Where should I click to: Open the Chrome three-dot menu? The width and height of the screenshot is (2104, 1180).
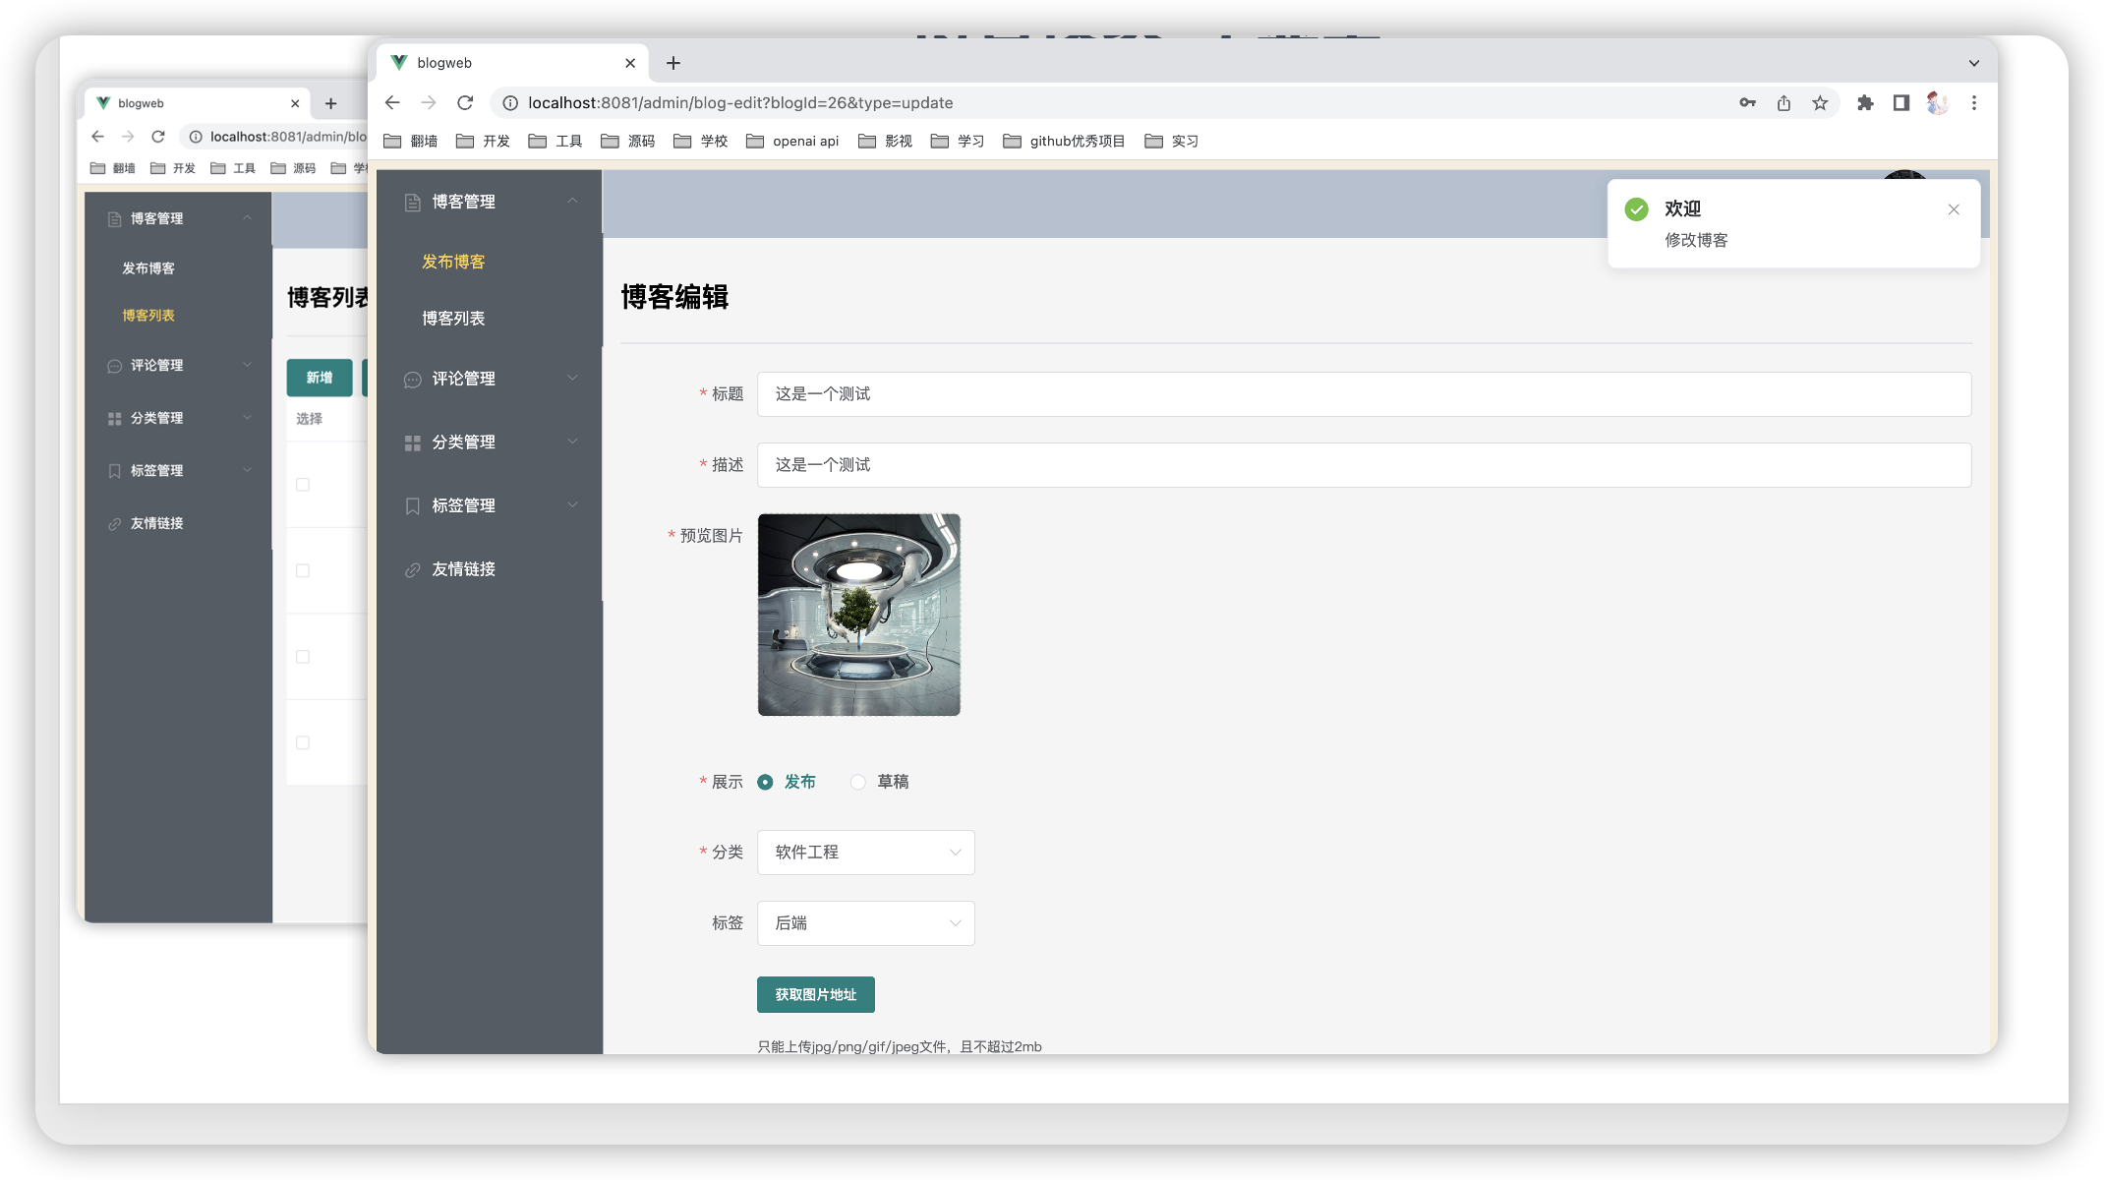click(x=1973, y=102)
